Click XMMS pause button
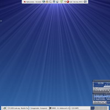 coord(100,90)
